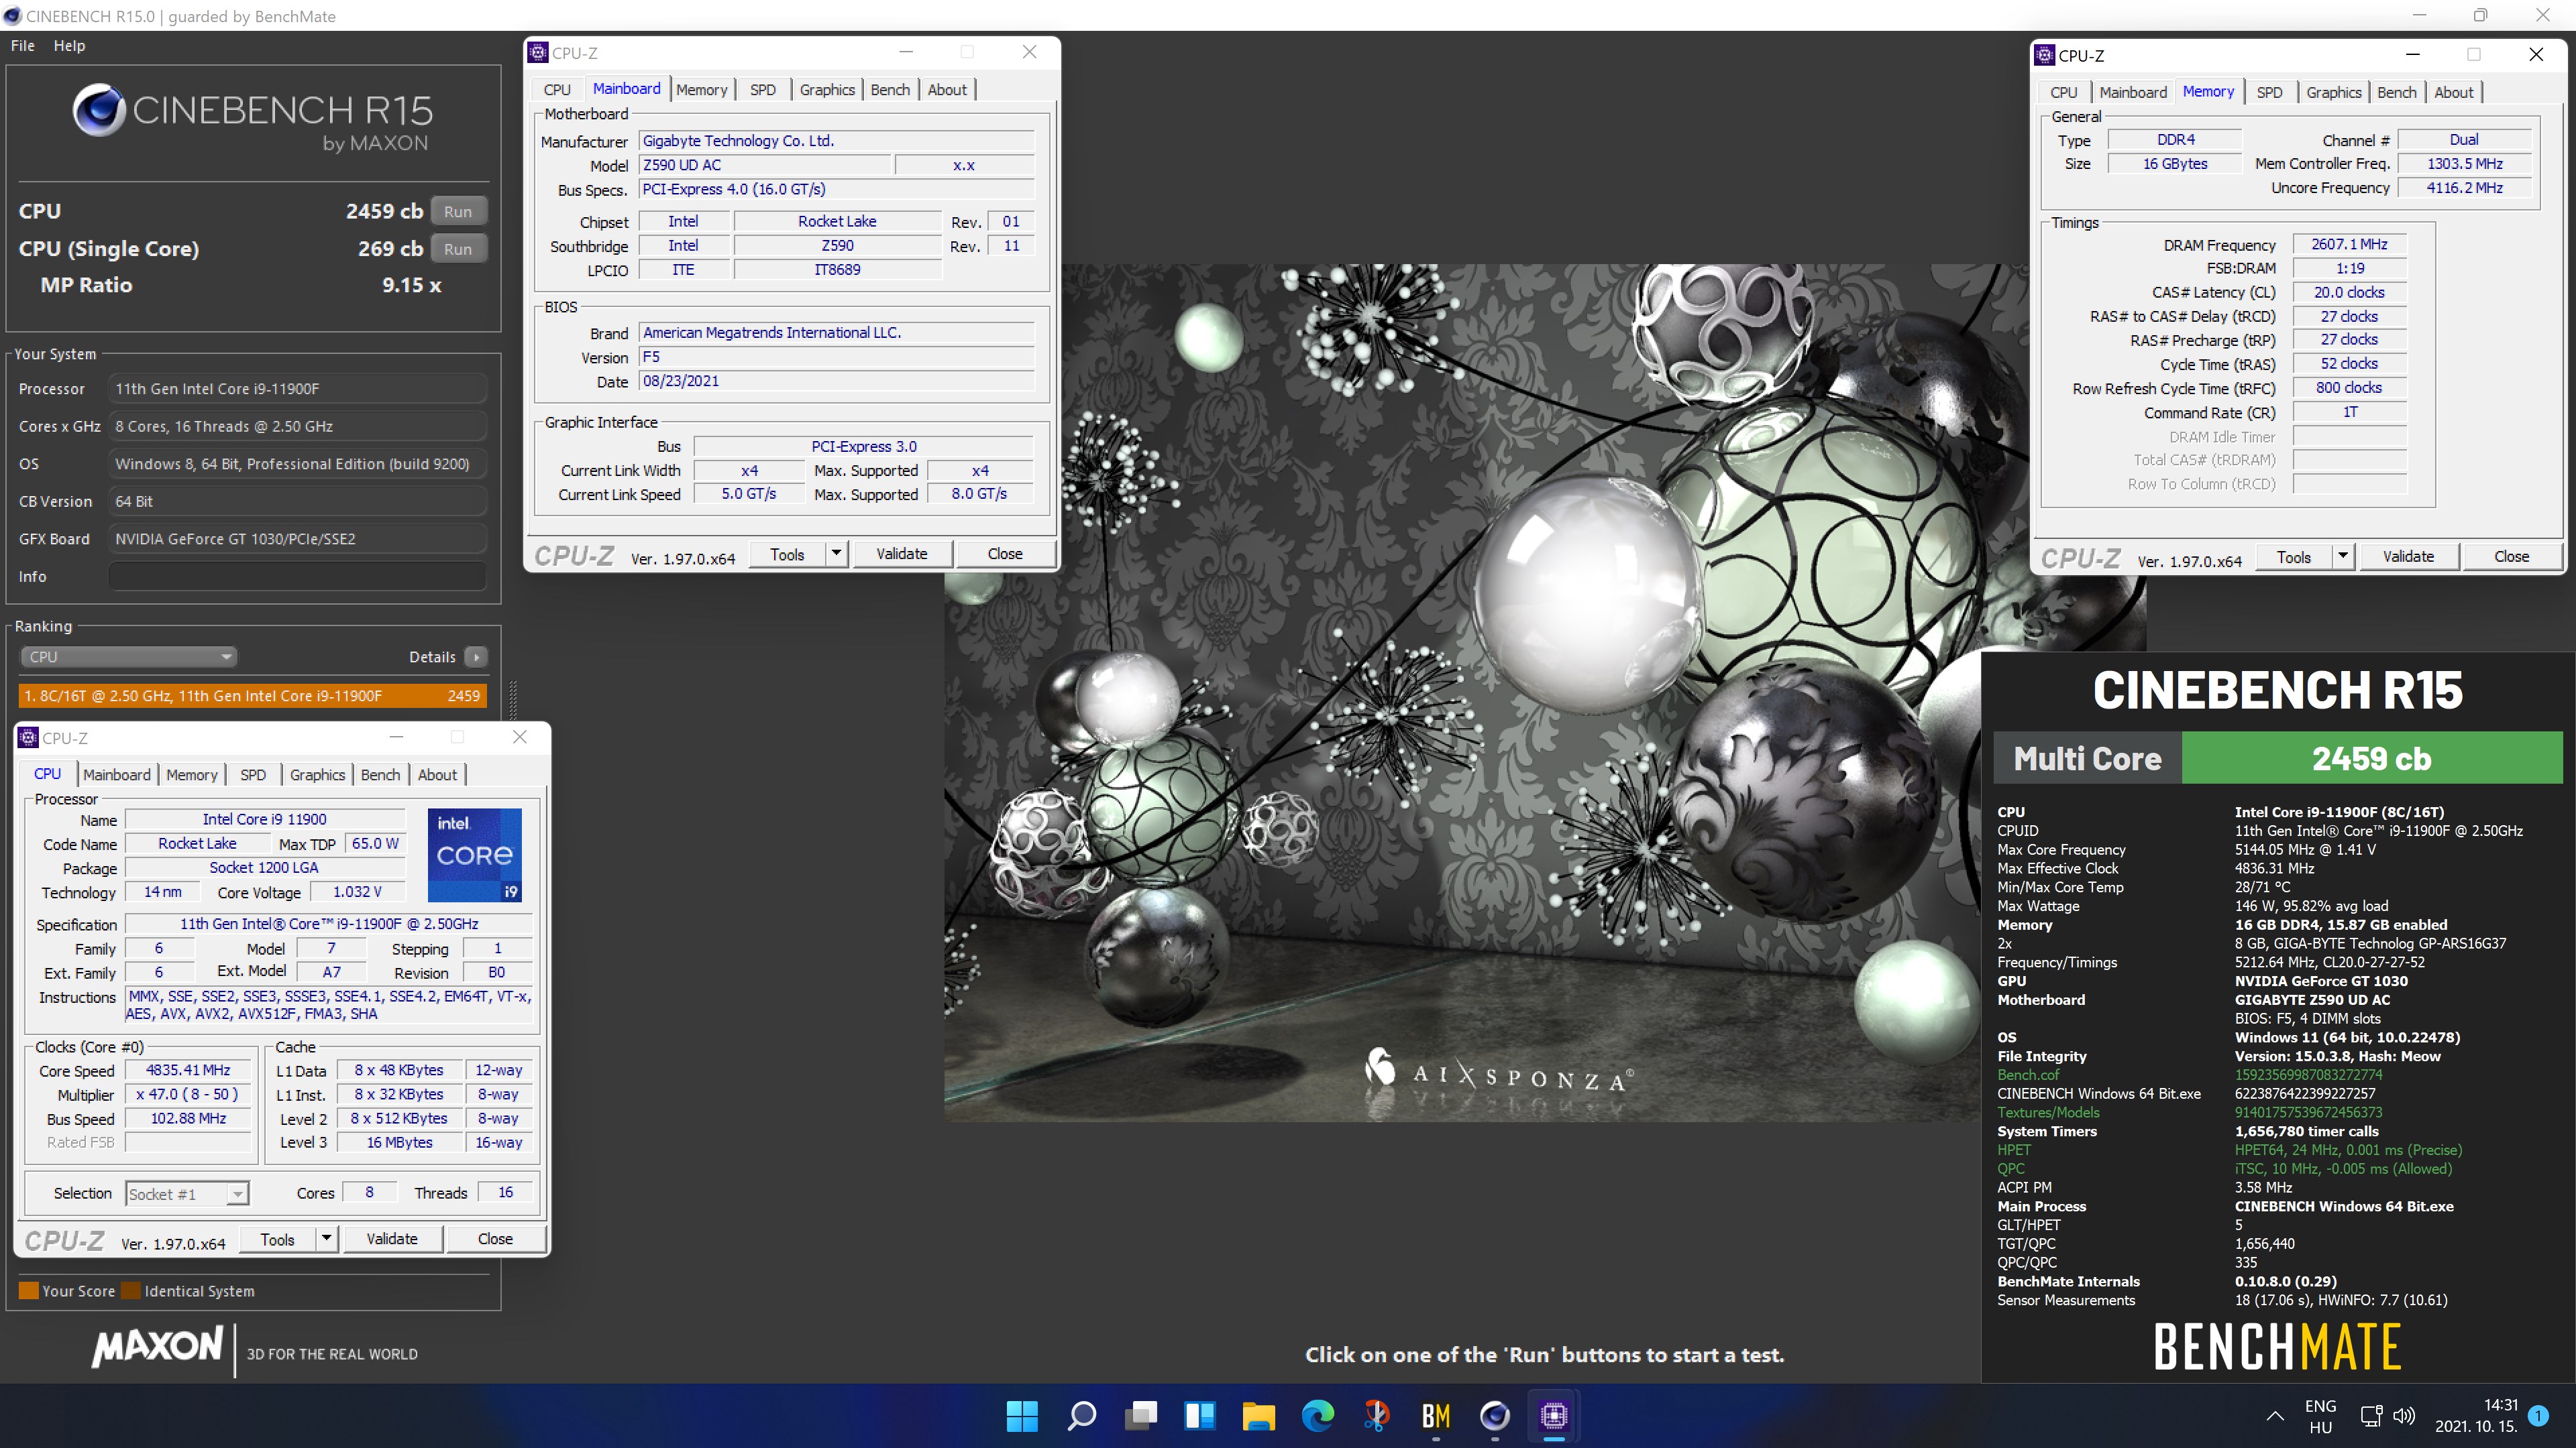The image size is (2576, 1448).
Task: Open the icon between Edge and BenchMate
Action: point(1376,1415)
